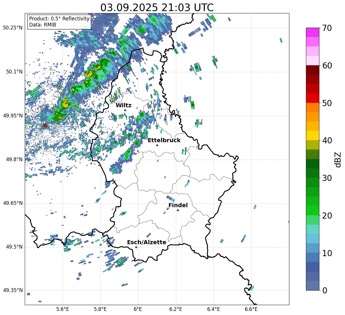Click the red radar site marker dot
The image size is (345, 315).
tap(45, 125)
